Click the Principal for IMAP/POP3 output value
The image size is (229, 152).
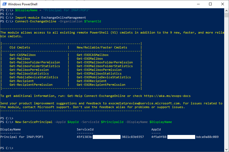click(x=22, y=137)
